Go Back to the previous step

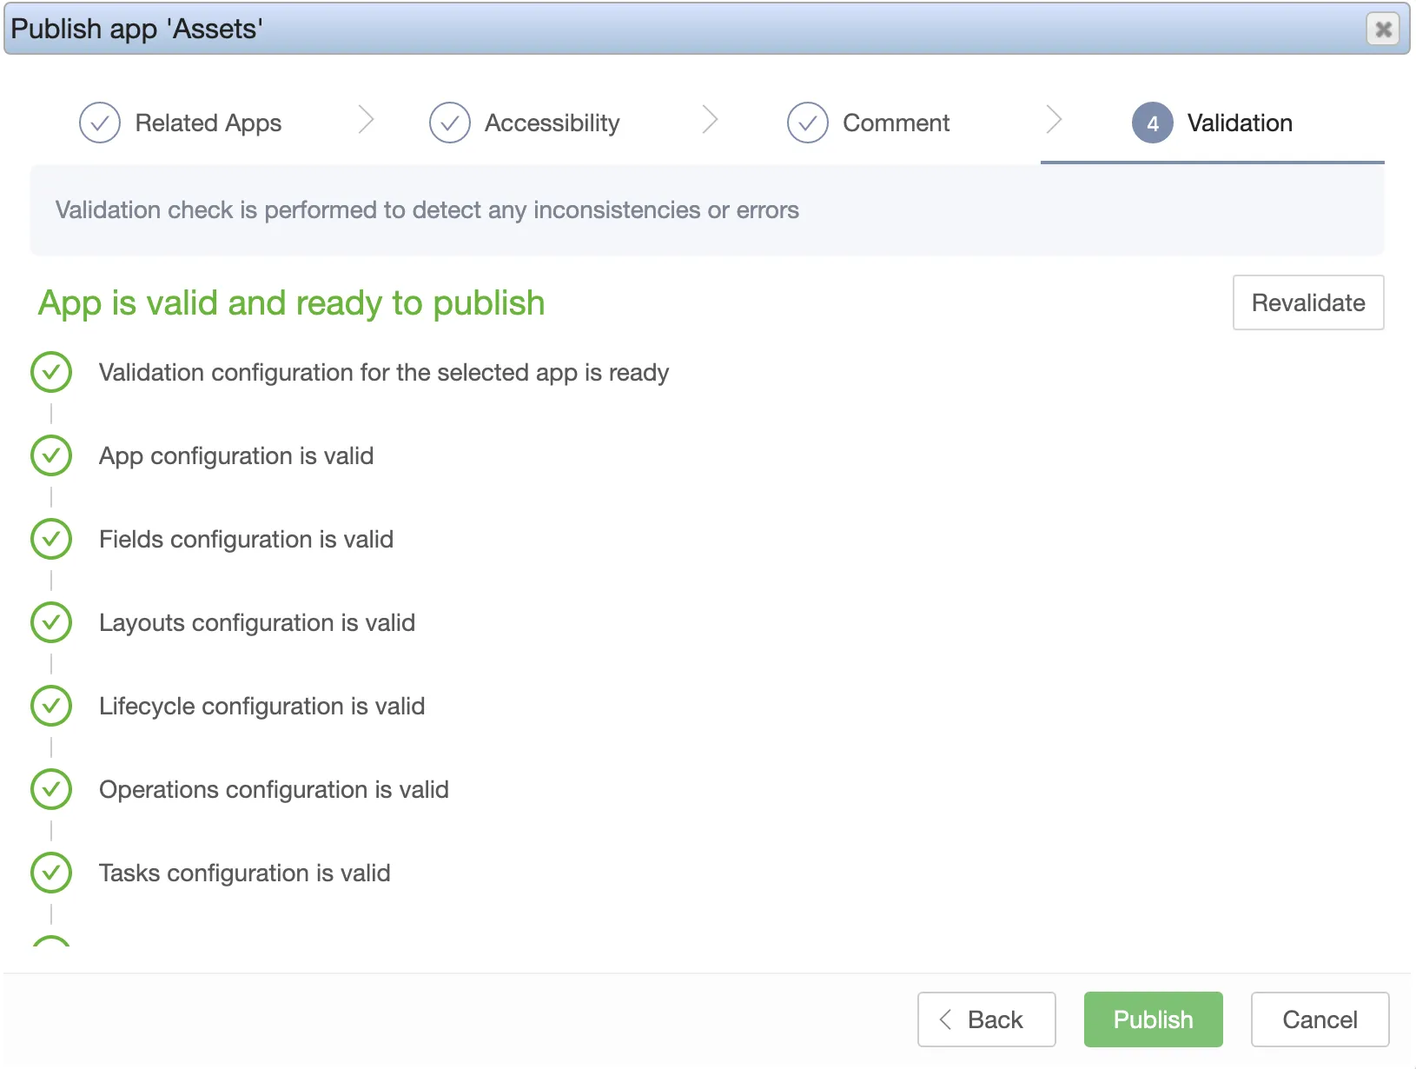986,1019
